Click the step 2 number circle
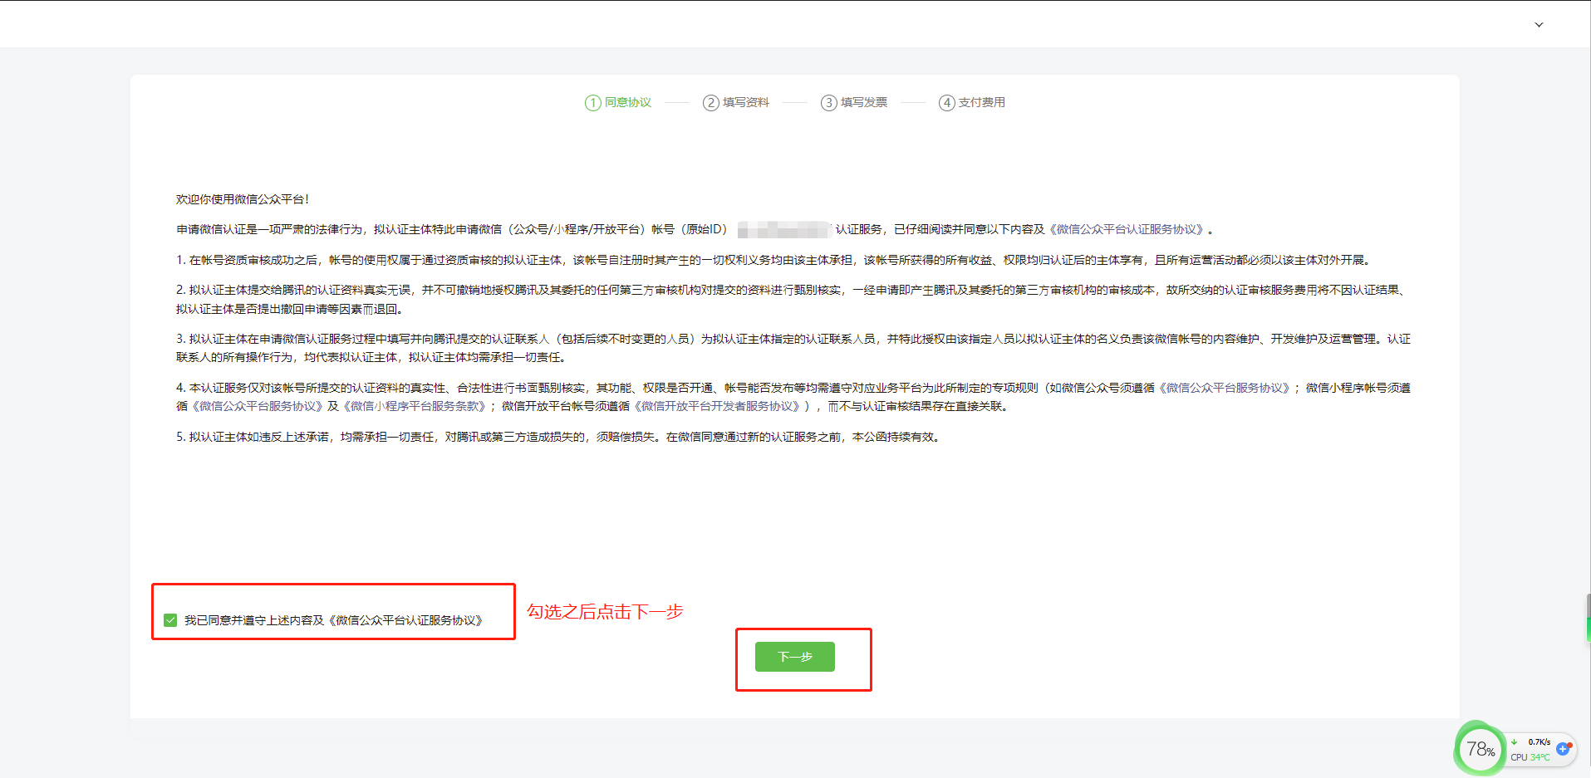The height and width of the screenshot is (778, 1591). pos(710,103)
